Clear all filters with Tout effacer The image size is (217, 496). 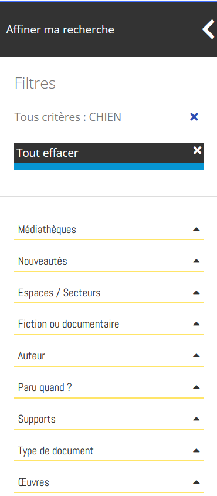(108, 156)
